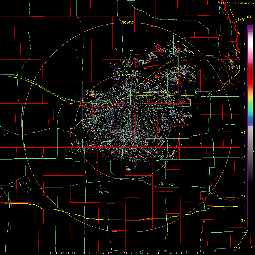Click the color scale value -1

pos(243,133)
